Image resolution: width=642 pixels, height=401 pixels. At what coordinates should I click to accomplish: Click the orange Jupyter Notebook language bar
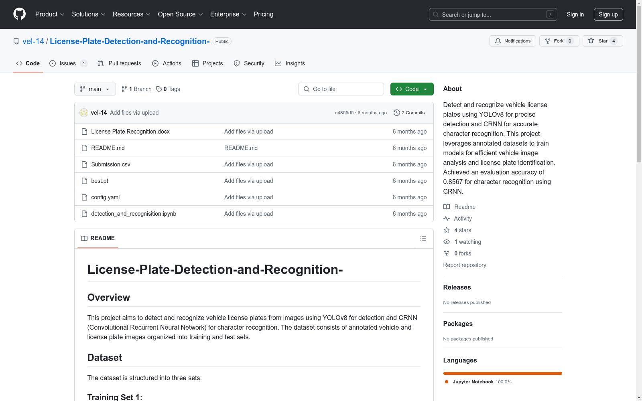pyautogui.click(x=502, y=373)
